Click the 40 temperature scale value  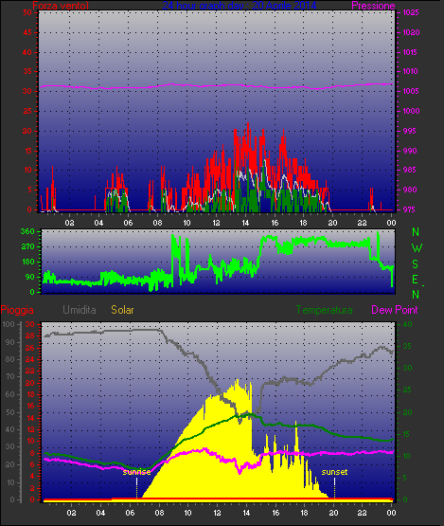[x=407, y=324]
